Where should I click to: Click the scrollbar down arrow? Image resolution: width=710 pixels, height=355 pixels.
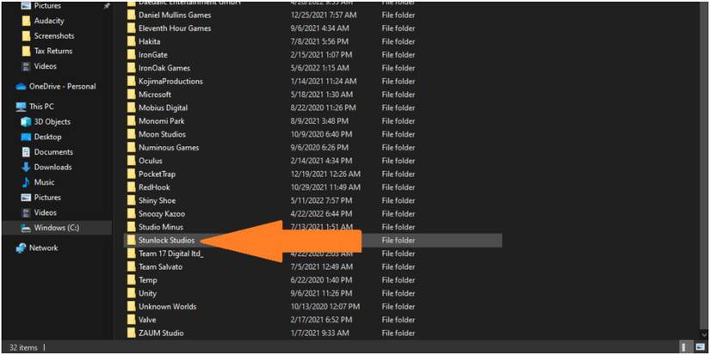[702, 334]
